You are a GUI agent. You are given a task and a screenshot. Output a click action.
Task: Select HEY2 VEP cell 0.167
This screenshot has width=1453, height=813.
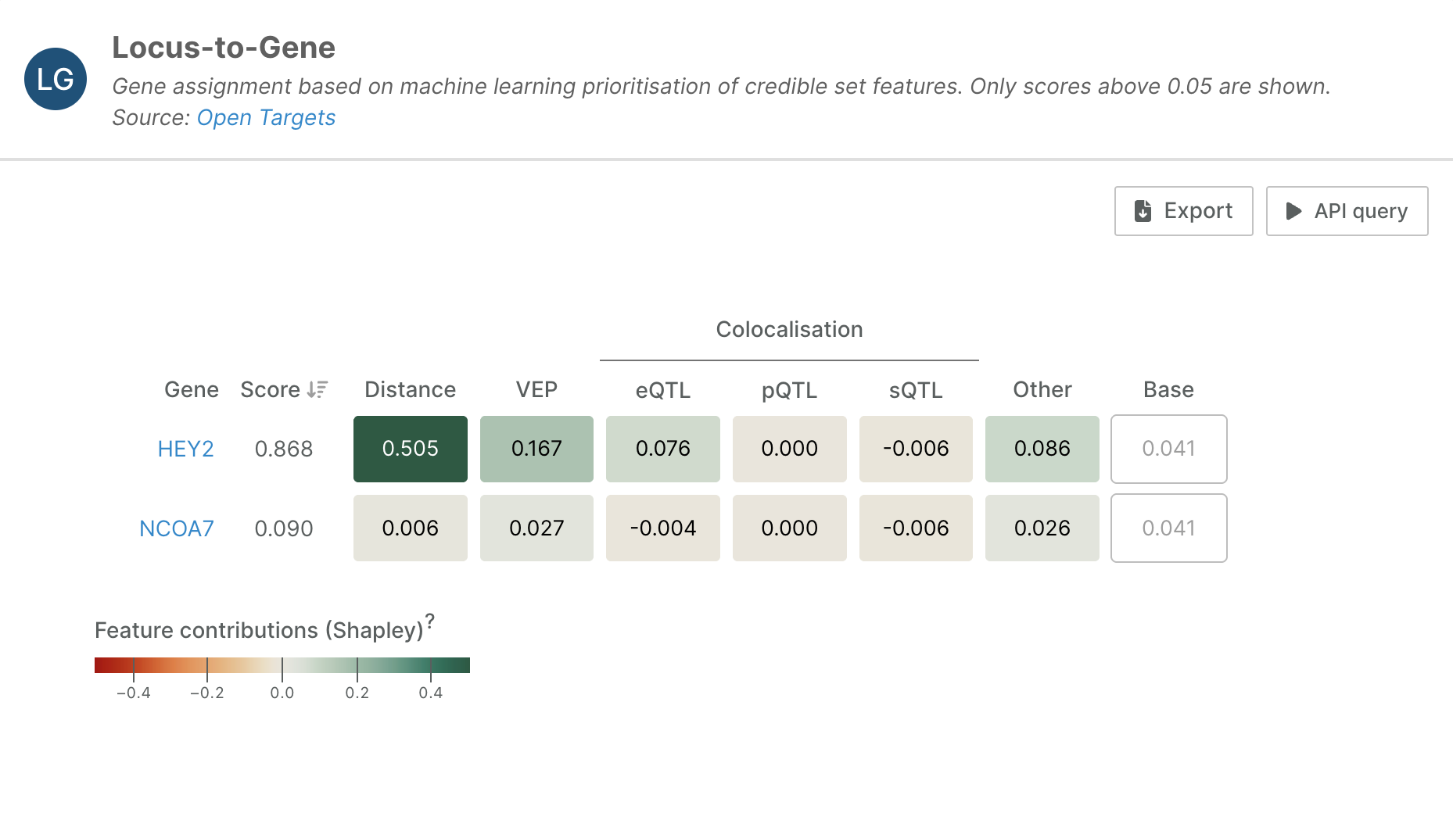click(x=536, y=449)
